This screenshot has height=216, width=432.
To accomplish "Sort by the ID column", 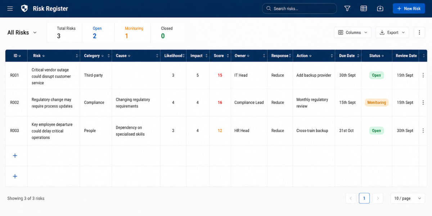I will pyautogui.click(x=17, y=56).
